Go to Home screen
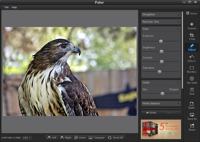This screenshot has height=142, width=200. (x=191, y=13)
